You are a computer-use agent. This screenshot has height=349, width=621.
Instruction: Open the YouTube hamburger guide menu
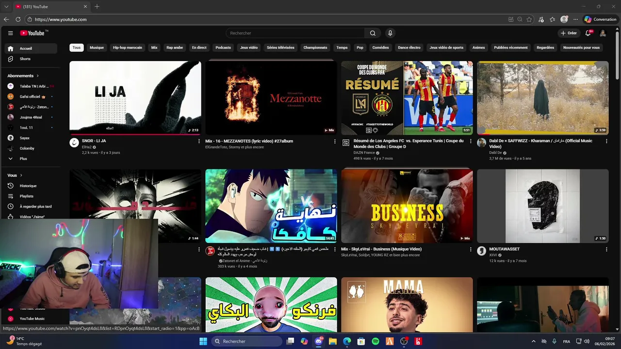point(10,33)
